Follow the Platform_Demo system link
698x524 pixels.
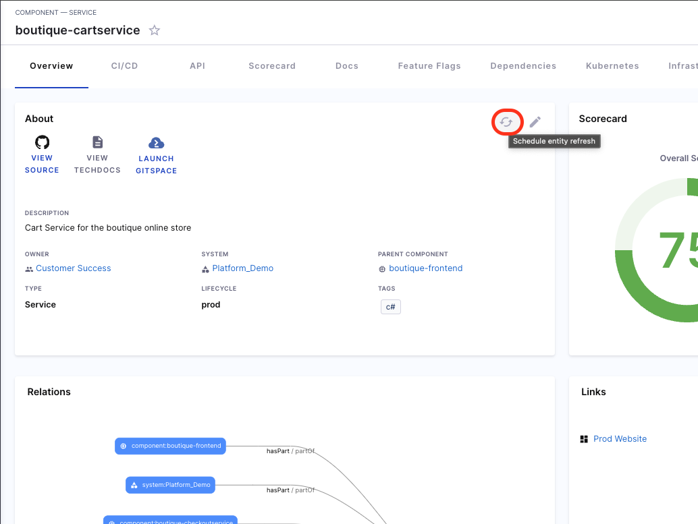(242, 268)
